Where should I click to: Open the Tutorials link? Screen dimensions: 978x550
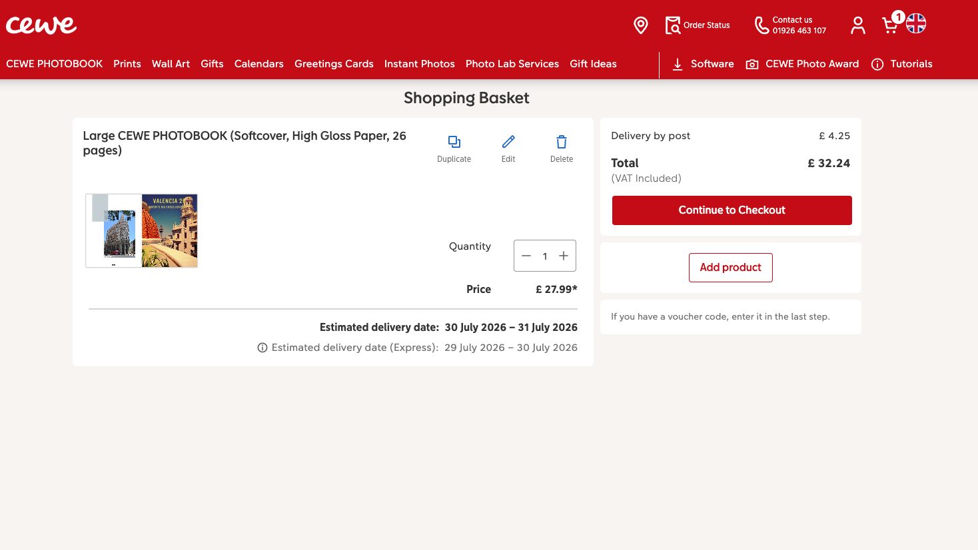(902, 64)
